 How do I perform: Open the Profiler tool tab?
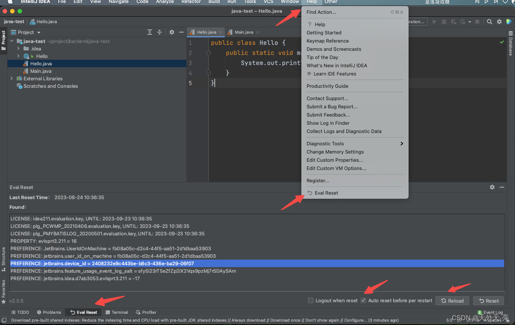146,312
